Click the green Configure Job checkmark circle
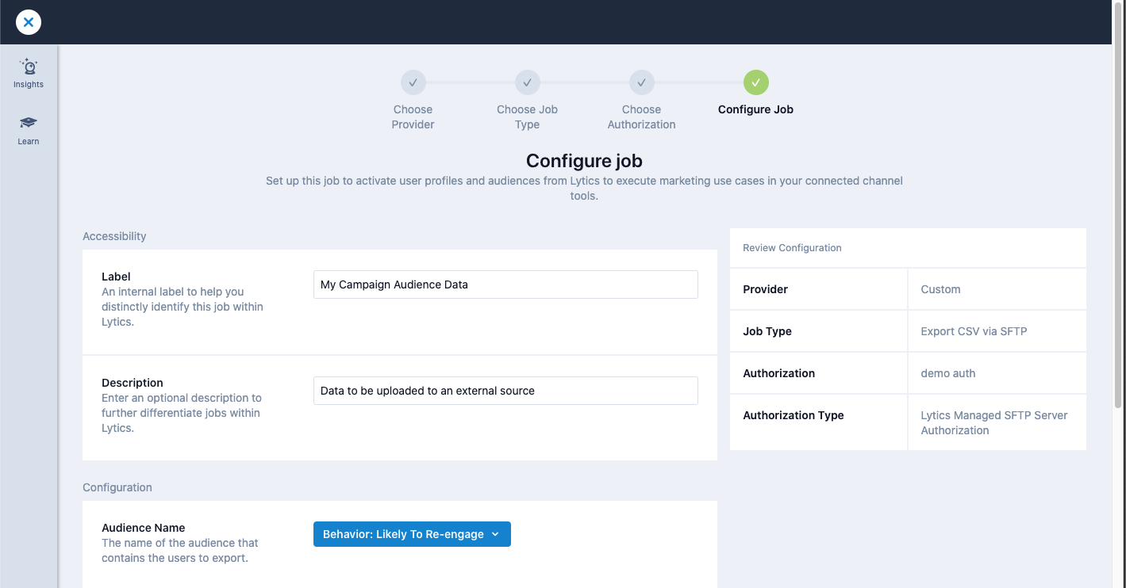The image size is (1126, 588). 755,82
